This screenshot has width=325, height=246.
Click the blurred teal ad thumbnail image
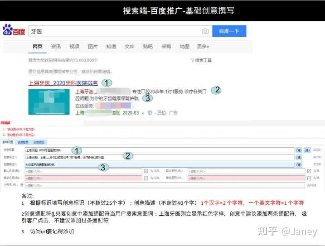click(49, 102)
